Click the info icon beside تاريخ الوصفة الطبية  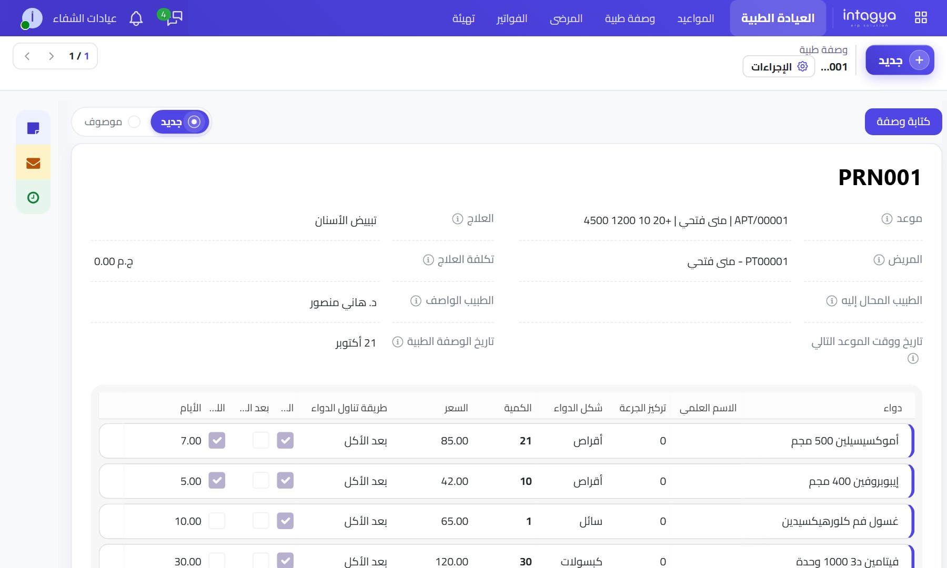coord(398,342)
